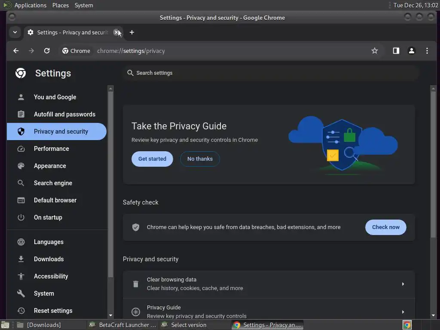Open the tab search dropdown arrow
Image resolution: width=440 pixels, height=330 pixels.
pyautogui.click(x=15, y=32)
